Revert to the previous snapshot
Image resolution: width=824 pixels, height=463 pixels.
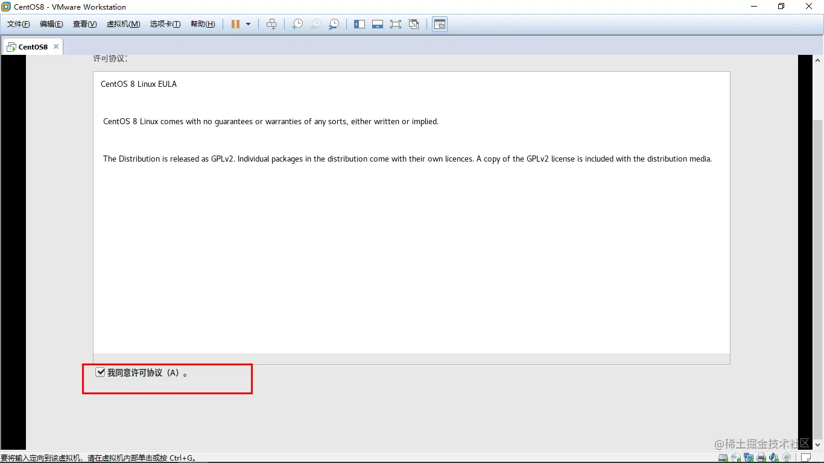pos(315,24)
